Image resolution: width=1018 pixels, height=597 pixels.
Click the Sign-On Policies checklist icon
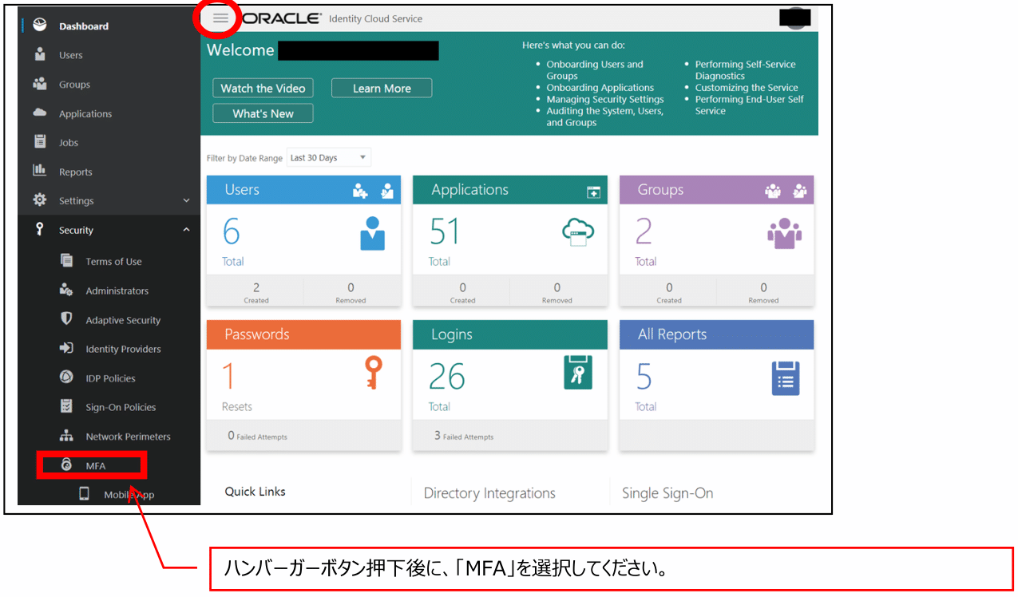[x=67, y=406]
